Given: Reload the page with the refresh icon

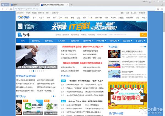Looking at the screenshot, I should point(11,9).
